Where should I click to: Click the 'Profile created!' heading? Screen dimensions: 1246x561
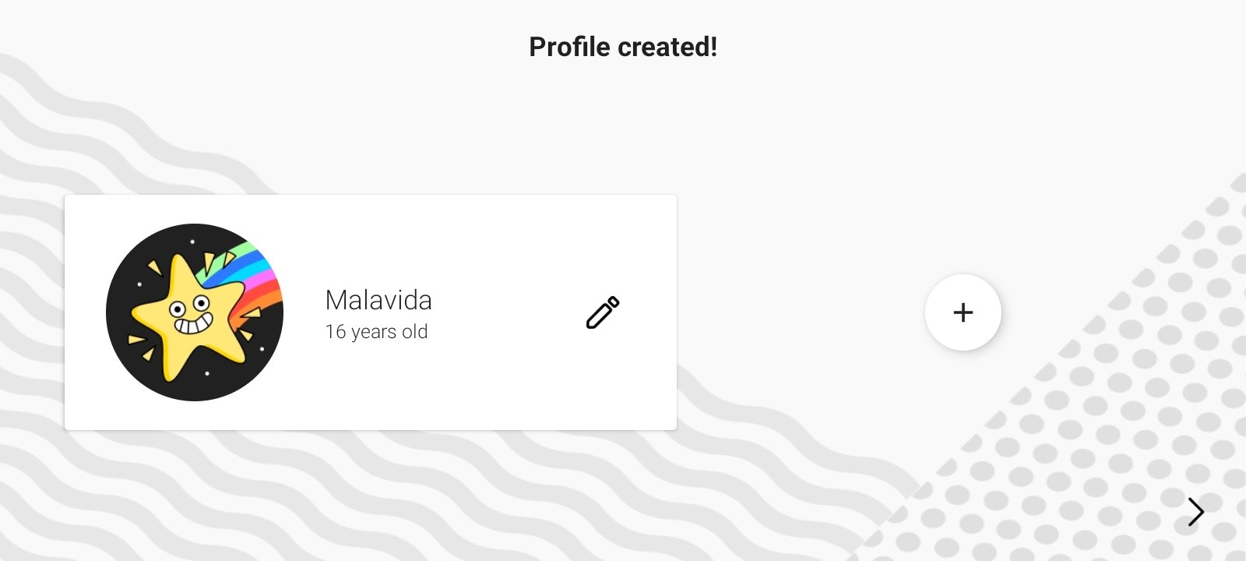(x=623, y=47)
